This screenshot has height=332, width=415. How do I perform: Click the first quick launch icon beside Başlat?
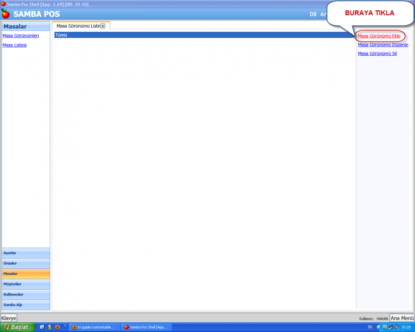click(x=42, y=327)
